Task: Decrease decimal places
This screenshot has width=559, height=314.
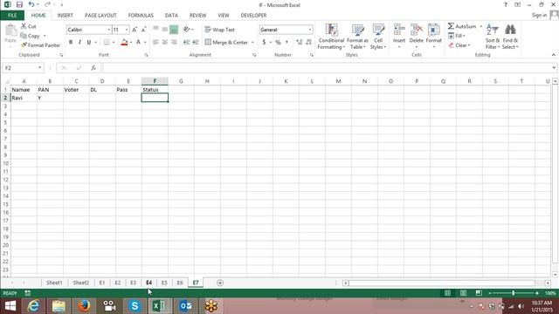Action: 308,42
